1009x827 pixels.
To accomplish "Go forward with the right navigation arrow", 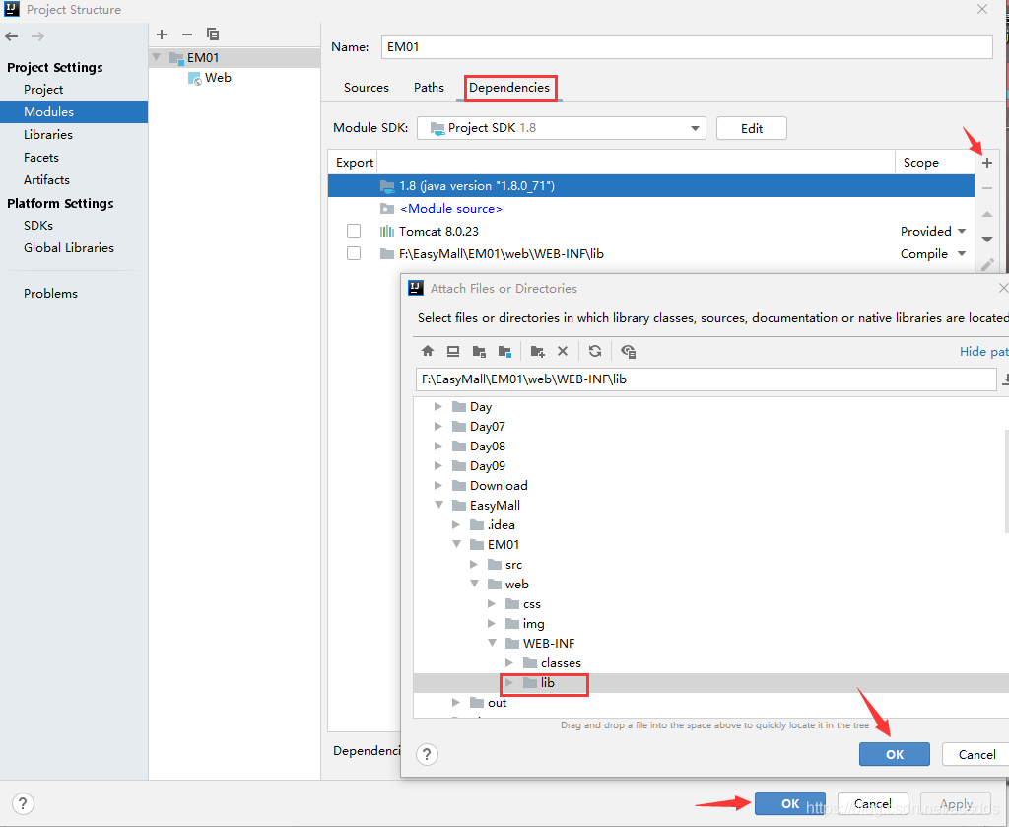I will [x=38, y=36].
